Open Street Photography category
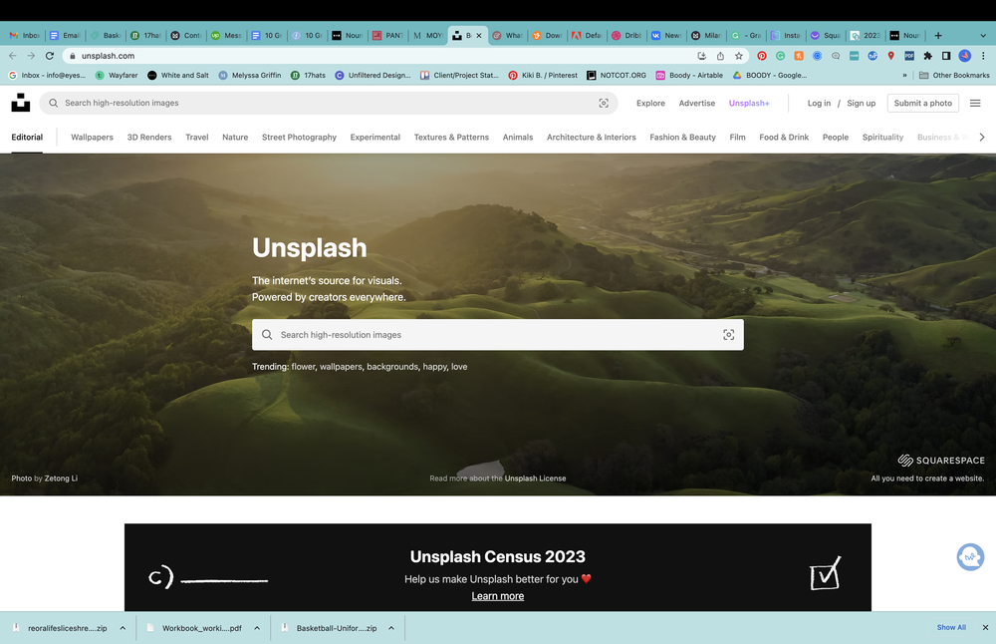996x644 pixels. (299, 137)
